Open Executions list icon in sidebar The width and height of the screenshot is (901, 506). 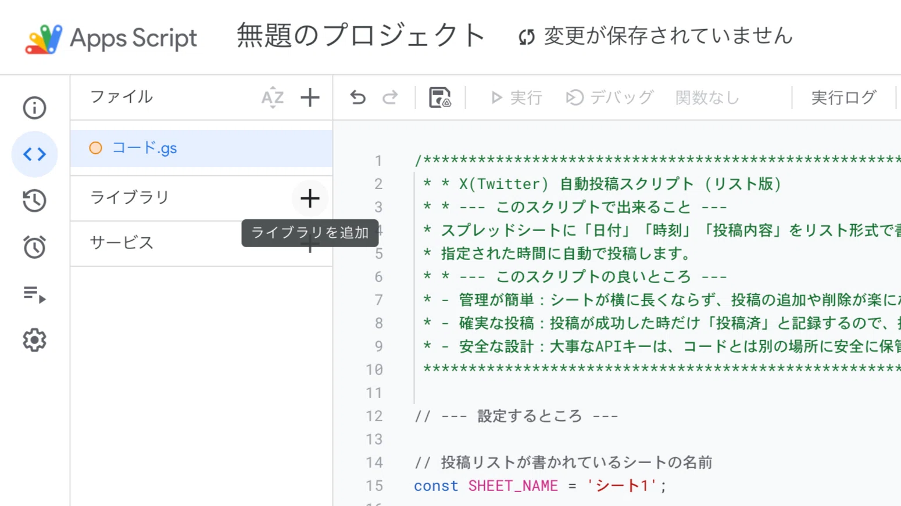[x=34, y=294]
